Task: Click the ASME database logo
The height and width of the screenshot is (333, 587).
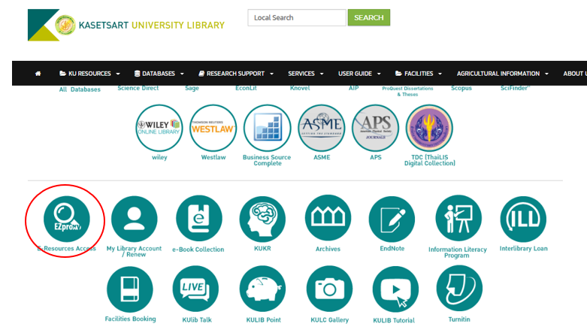Action: (x=322, y=128)
